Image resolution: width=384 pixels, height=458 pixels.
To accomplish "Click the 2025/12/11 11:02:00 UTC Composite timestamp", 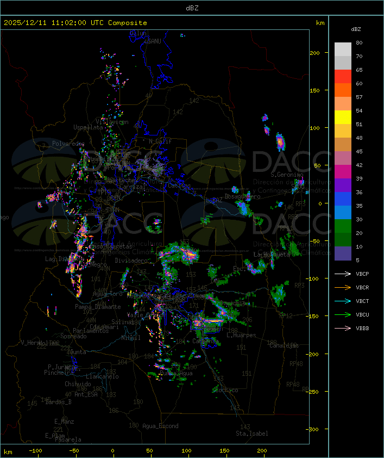I will [75, 22].
